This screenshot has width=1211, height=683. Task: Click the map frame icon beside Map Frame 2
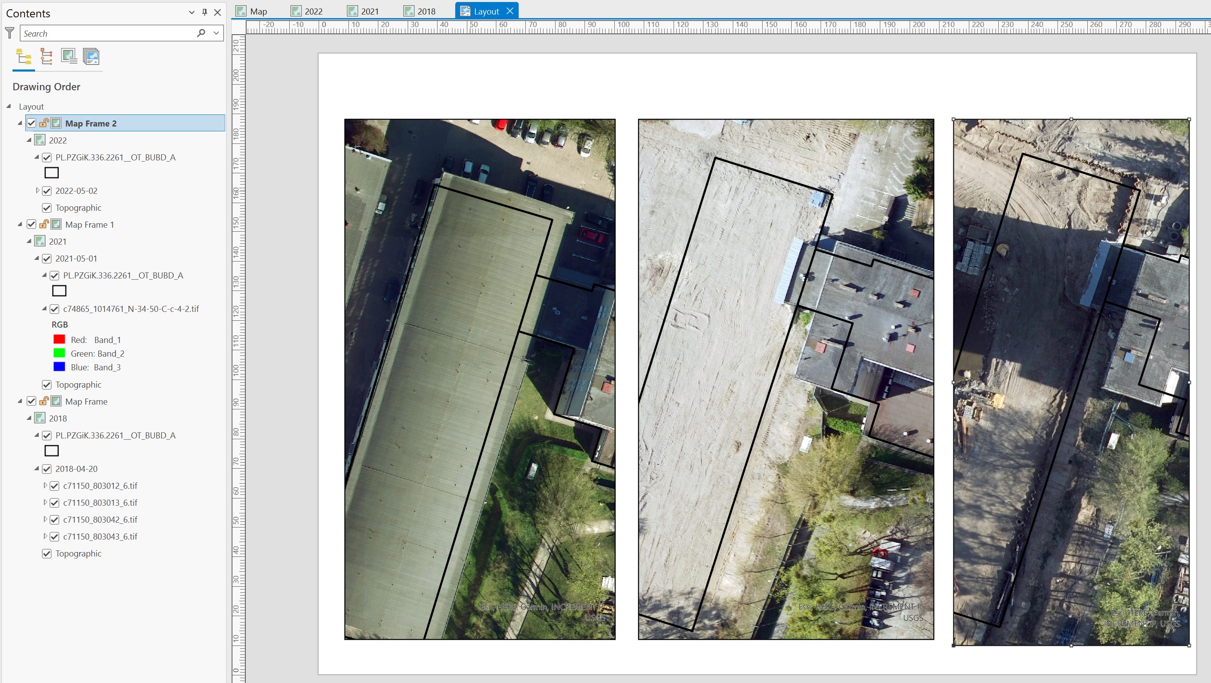56,123
